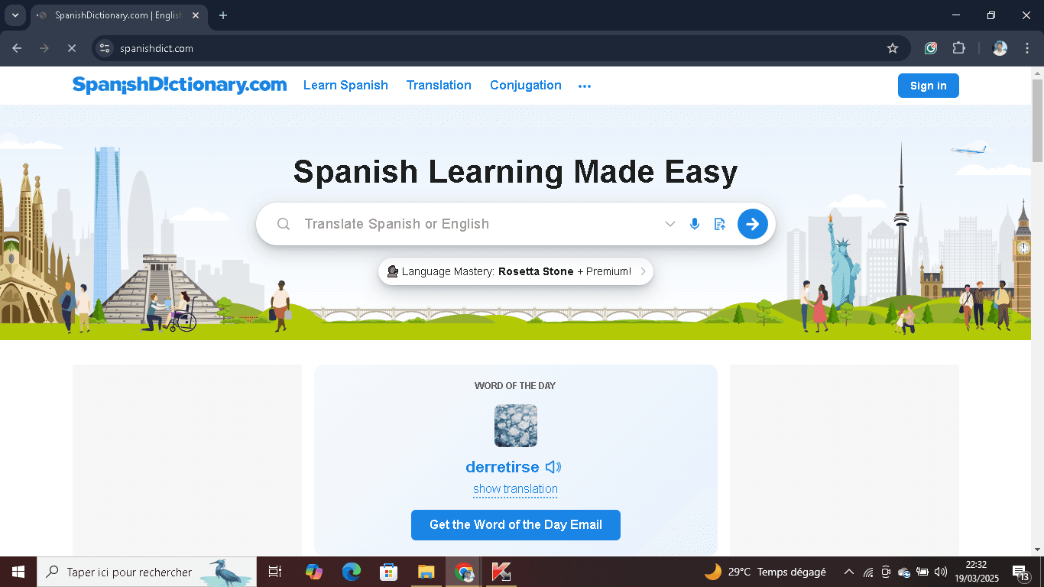Click Get the Word of the Day Email

(515, 525)
